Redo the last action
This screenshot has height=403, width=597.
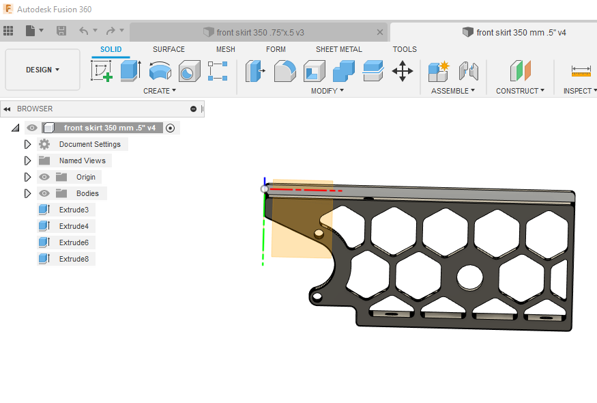click(x=111, y=31)
